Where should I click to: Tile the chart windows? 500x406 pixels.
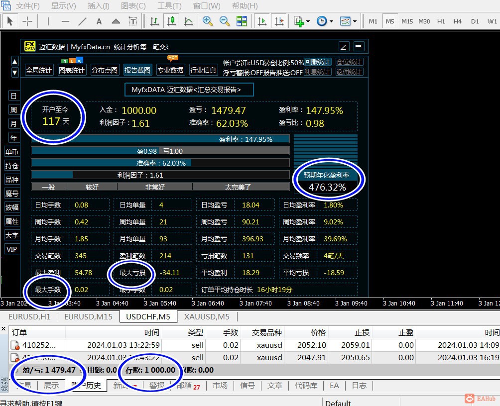(243, 22)
